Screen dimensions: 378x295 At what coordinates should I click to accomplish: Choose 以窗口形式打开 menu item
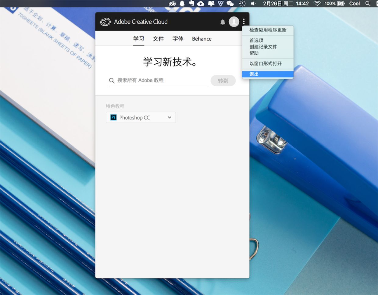coord(268,63)
